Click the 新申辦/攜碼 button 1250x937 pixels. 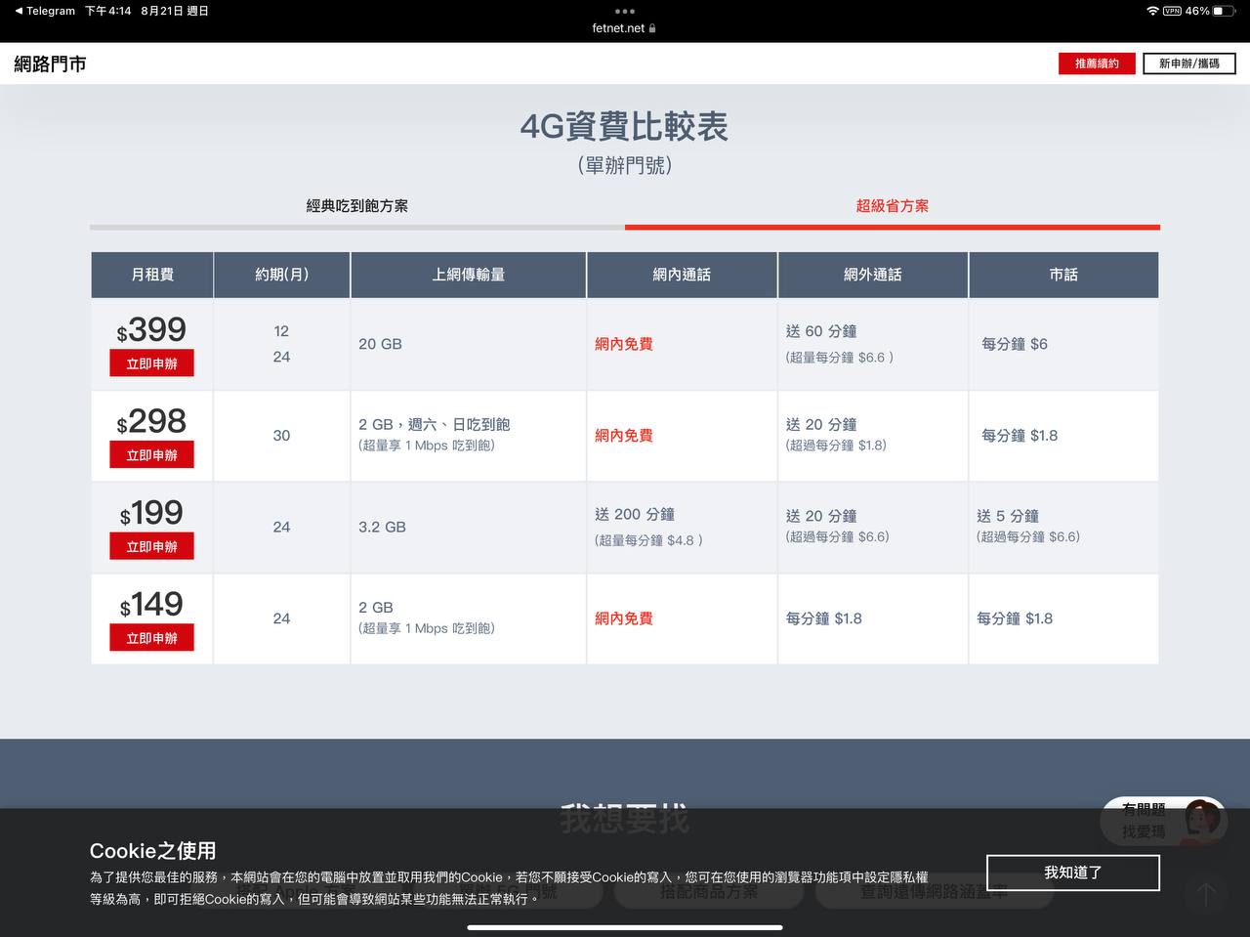pyautogui.click(x=1188, y=64)
